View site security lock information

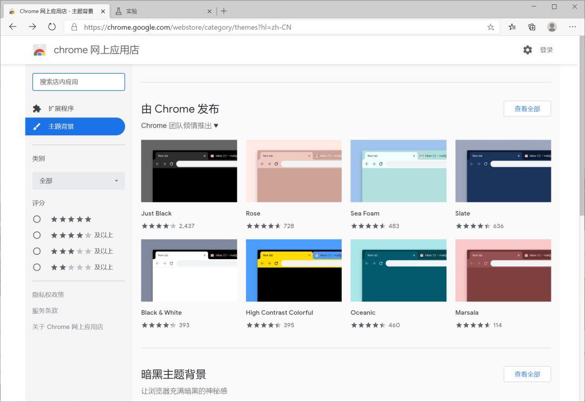pos(74,27)
